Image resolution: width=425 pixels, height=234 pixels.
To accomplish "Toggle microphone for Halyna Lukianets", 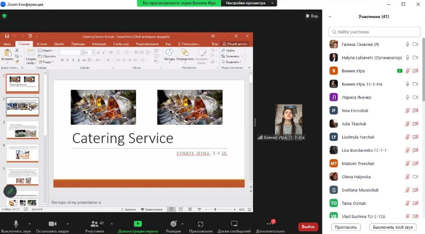I will pyautogui.click(x=407, y=58).
